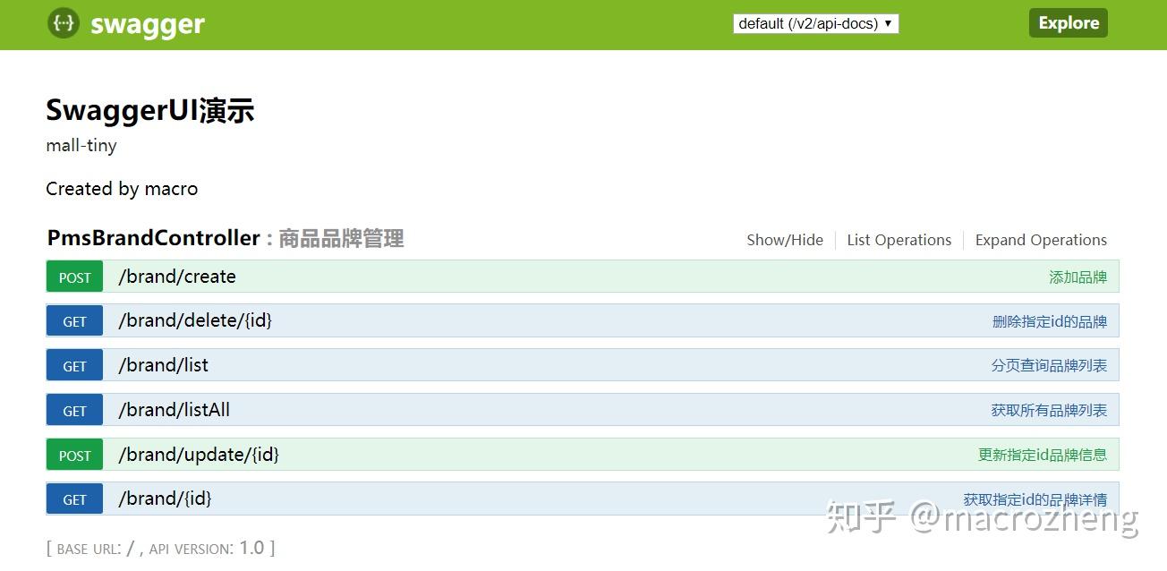The image size is (1167, 571).
Task: Click the GET badge on /brand/{id}
Action: click(x=74, y=499)
